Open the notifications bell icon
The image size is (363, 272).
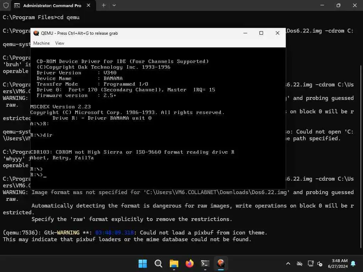click(353, 263)
